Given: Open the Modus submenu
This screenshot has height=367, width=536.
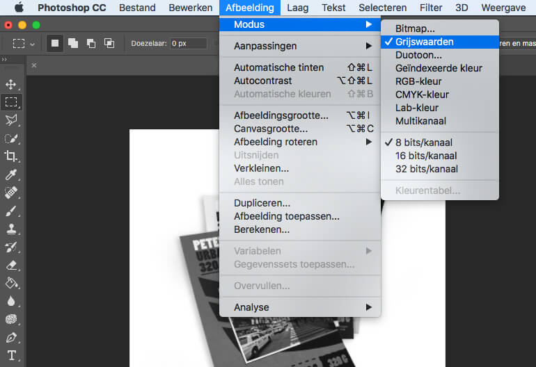Looking at the screenshot, I should (x=300, y=24).
